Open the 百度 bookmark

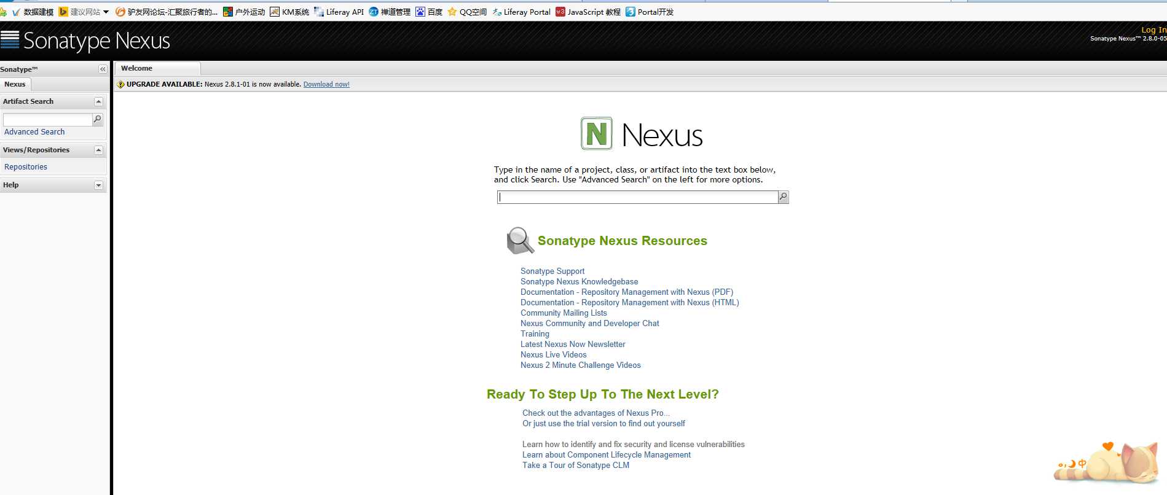click(x=429, y=12)
